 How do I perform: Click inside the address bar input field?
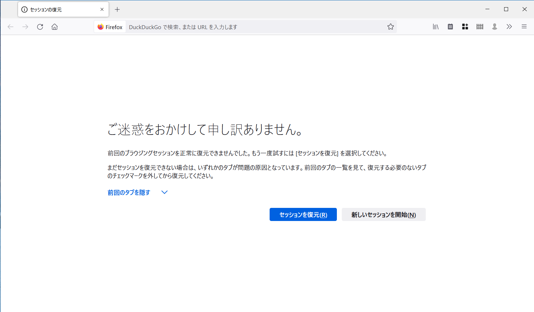click(x=230, y=27)
